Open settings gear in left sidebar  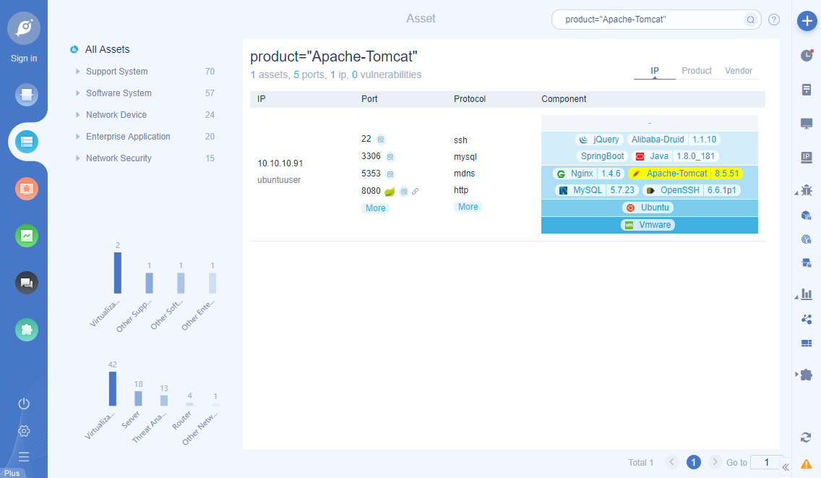pos(24,431)
